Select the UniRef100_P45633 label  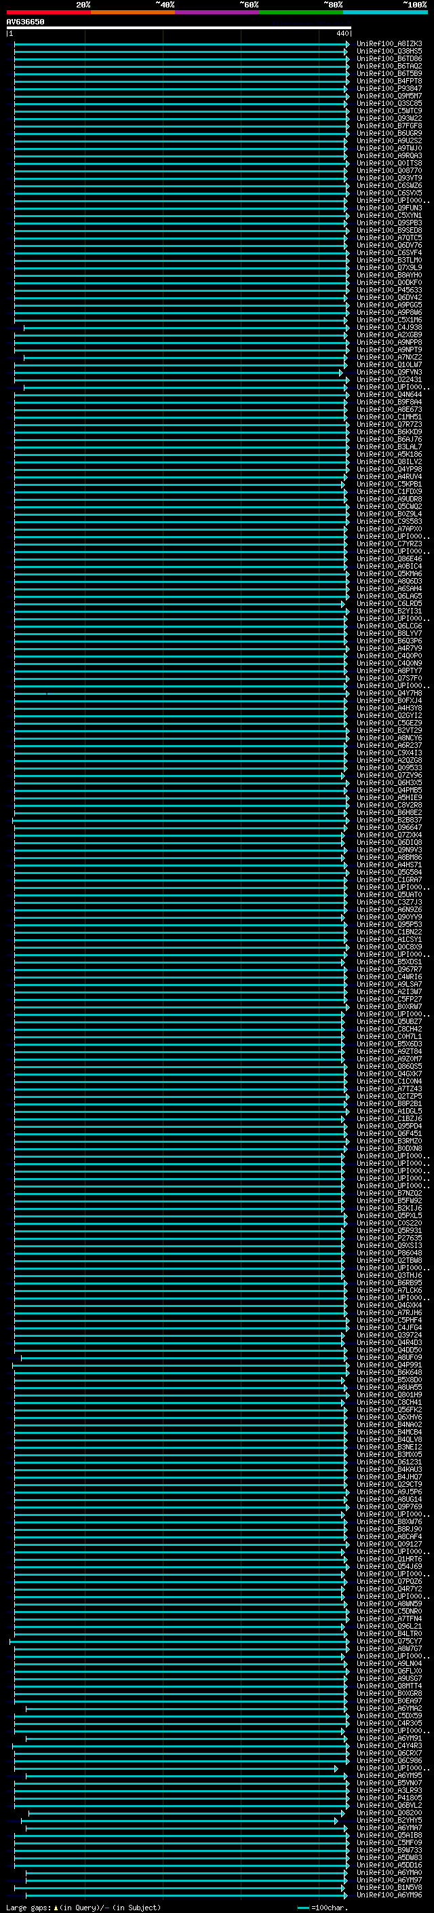(389, 290)
